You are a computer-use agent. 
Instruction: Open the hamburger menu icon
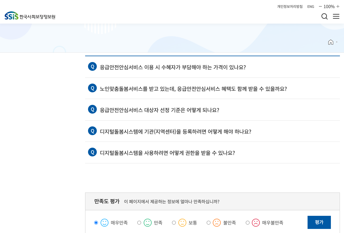click(x=336, y=16)
